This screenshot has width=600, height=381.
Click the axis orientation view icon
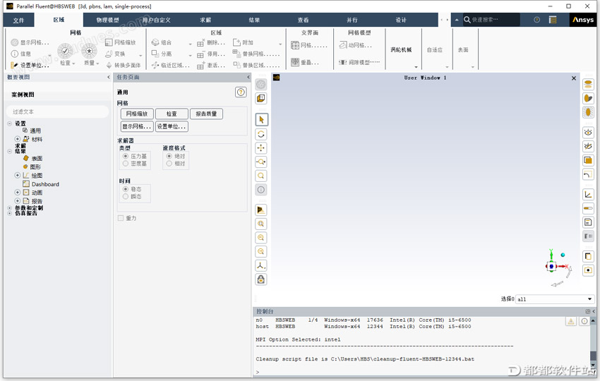tap(261, 265)
